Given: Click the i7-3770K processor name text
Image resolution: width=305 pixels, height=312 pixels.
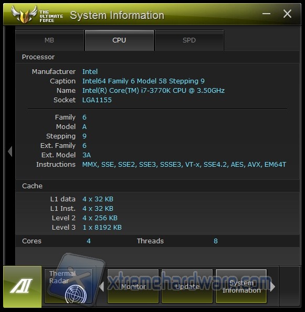Looking at the screenshot, I should tap(153, 91).
